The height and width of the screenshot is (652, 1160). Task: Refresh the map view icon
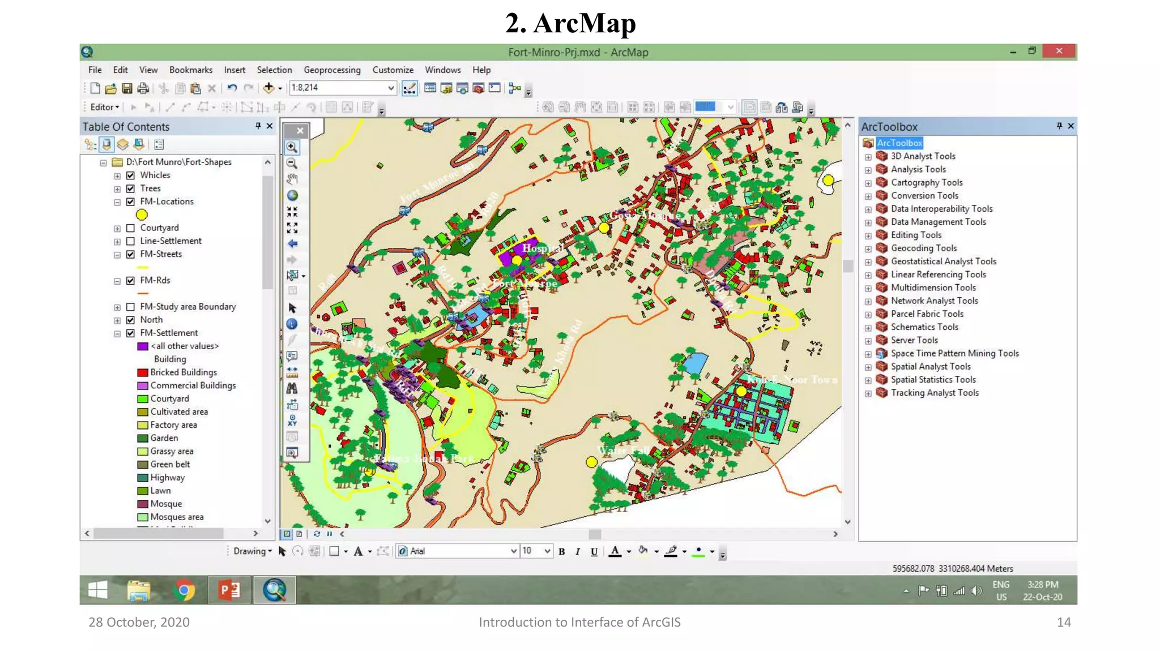317,534
